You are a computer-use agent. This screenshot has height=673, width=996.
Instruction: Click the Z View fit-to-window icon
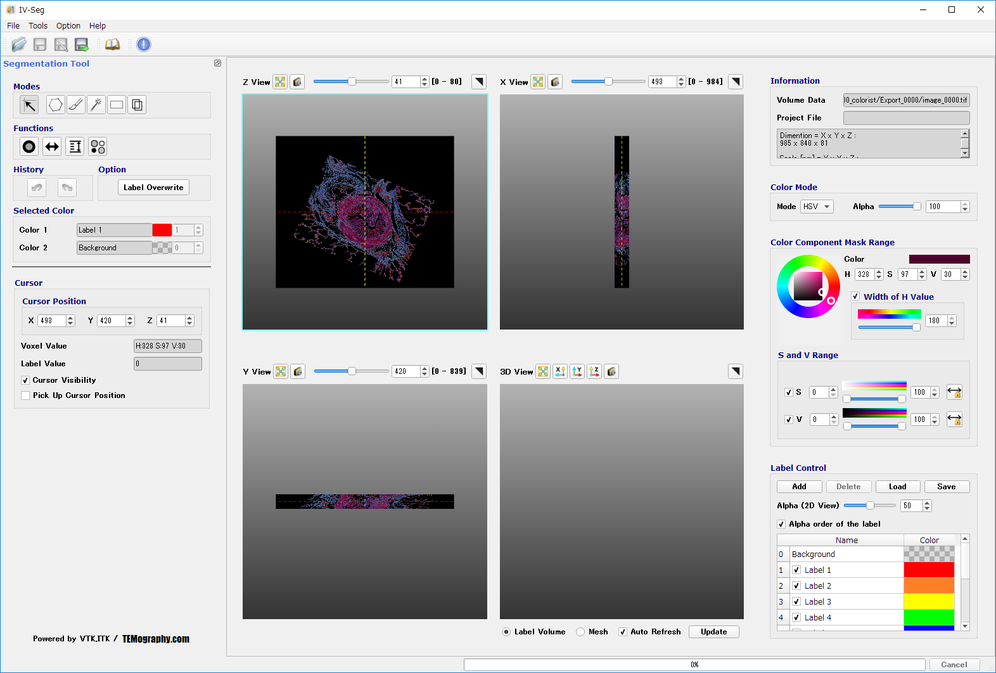[280, 82]
